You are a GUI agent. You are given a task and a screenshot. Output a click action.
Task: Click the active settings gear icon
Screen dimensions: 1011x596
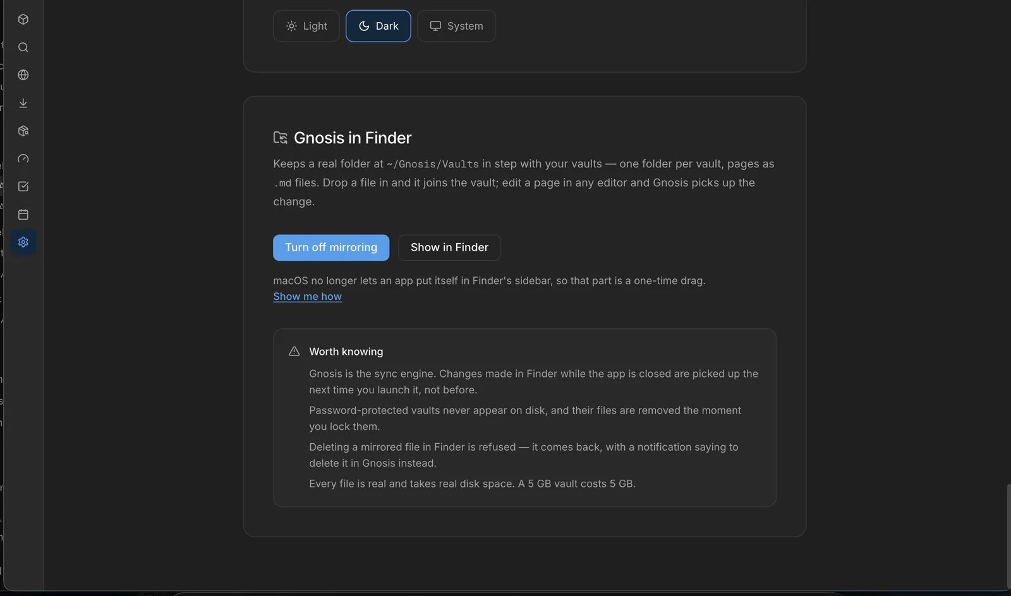[x=23, y=242]
